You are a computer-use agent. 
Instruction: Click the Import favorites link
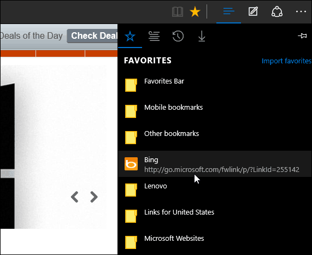(x=286, y=61)
